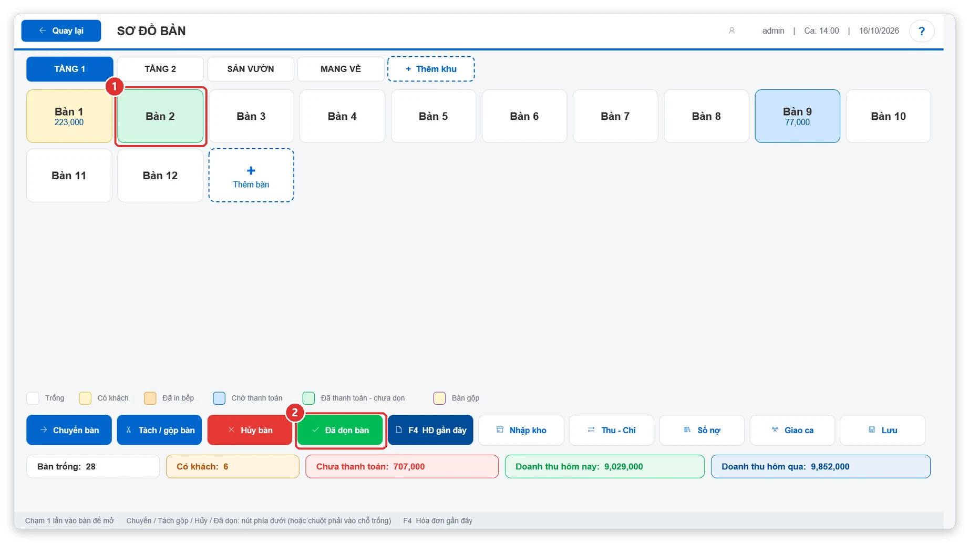969x543 pixels.
Task: Click the Doanh thu hôm qua 9,852,000 box
Action: coord(821,466)
